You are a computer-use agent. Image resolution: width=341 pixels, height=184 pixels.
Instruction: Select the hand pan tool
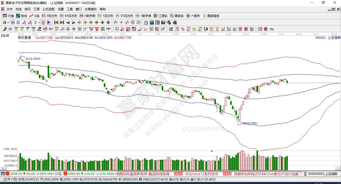pyautogui.click(x=116, y=22)
